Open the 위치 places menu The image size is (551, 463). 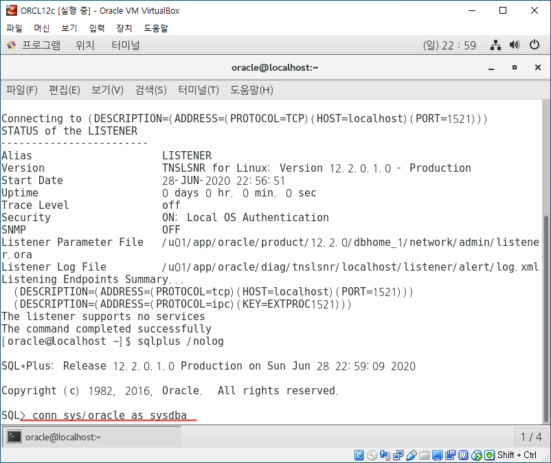coord(85,45)
